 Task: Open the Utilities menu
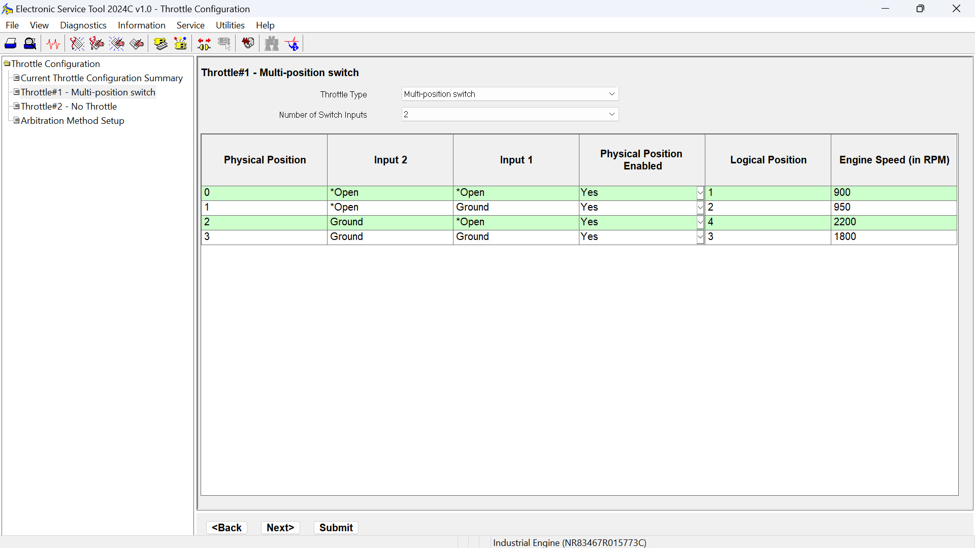230,25
